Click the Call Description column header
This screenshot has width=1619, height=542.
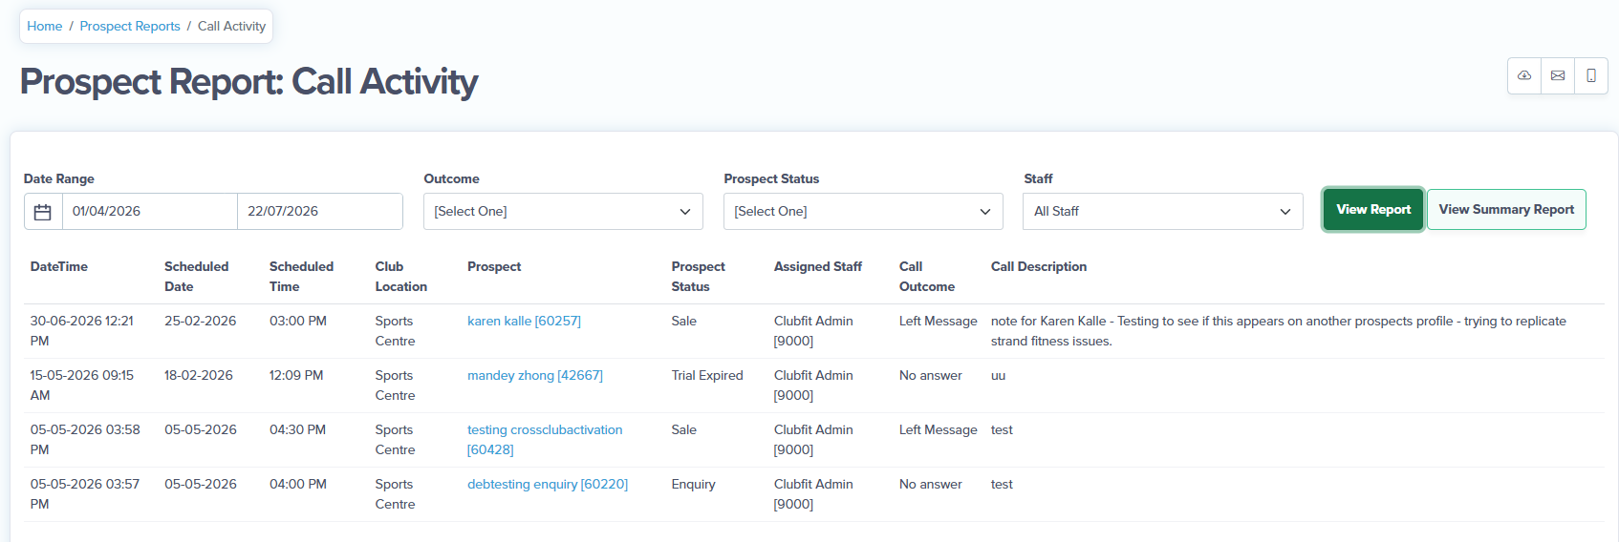click(x=1039, y=267)
